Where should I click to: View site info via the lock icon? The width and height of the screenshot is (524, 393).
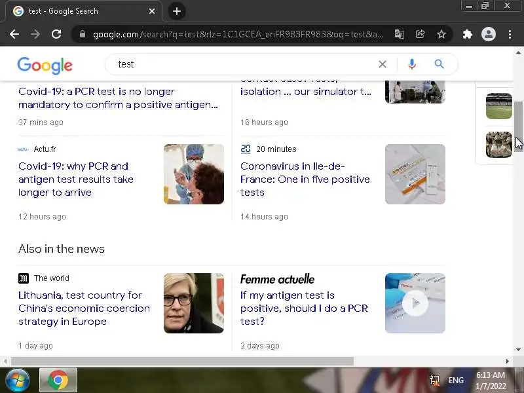coord(83,34)
